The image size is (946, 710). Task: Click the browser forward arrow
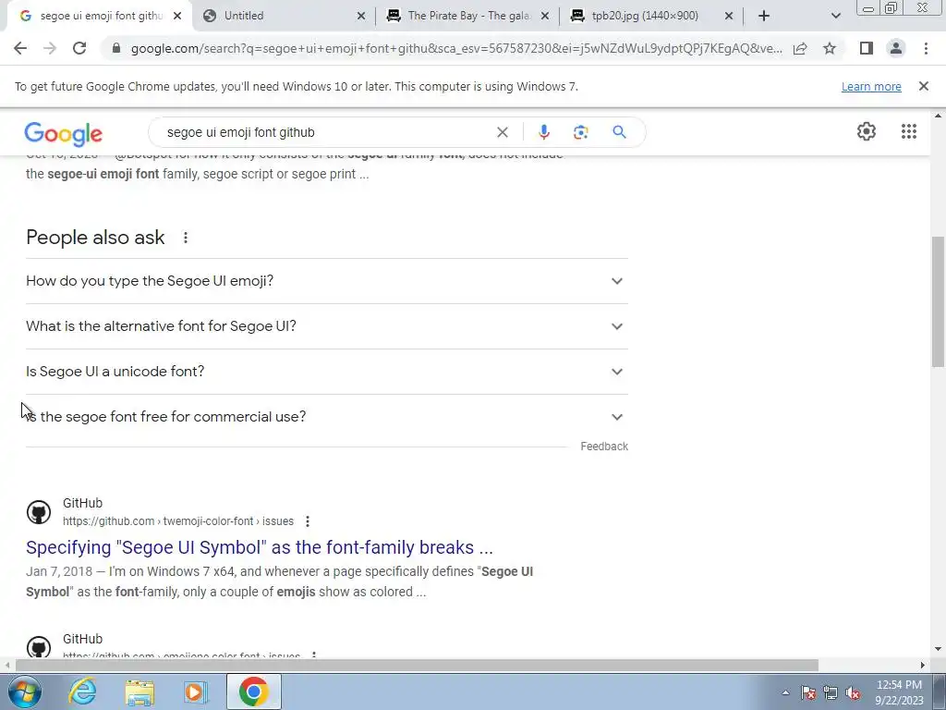(50, 48)
